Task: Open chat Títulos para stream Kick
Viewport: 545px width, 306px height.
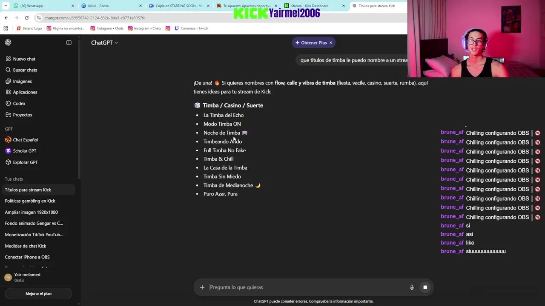Action: click(x=38, y=190)
